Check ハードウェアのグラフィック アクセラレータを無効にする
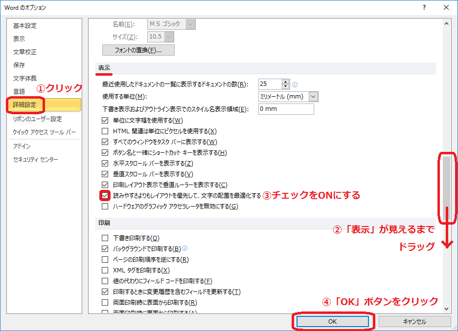This screenshot has width=458, height=331. pyautogui.click(x=105, y=207)
